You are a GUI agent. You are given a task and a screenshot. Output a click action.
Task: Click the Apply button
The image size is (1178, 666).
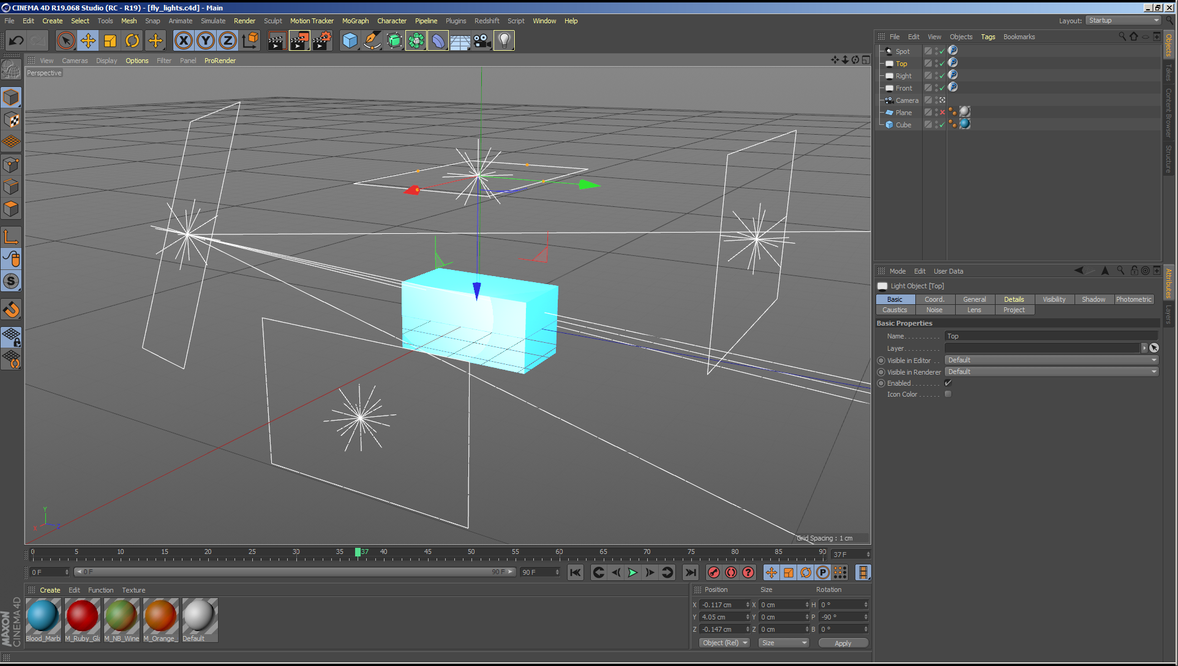point(842,643)
